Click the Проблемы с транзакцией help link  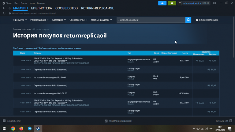click(x=47, y=48)
